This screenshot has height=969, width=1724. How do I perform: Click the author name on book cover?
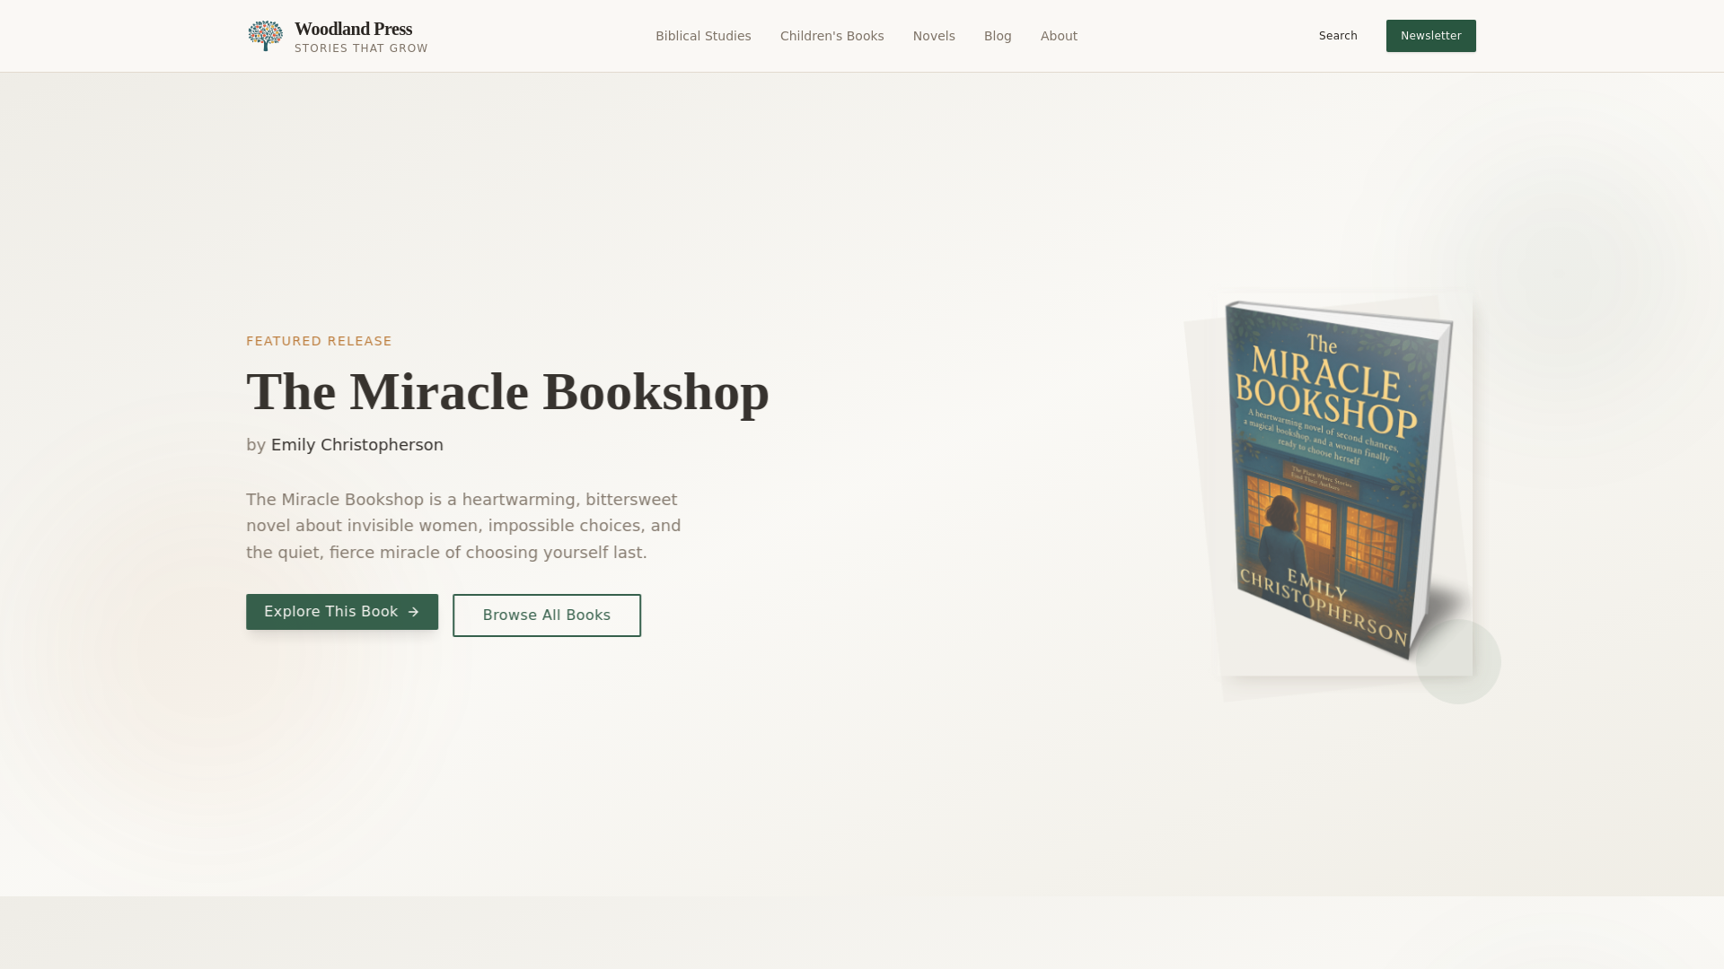(1324, 607)
